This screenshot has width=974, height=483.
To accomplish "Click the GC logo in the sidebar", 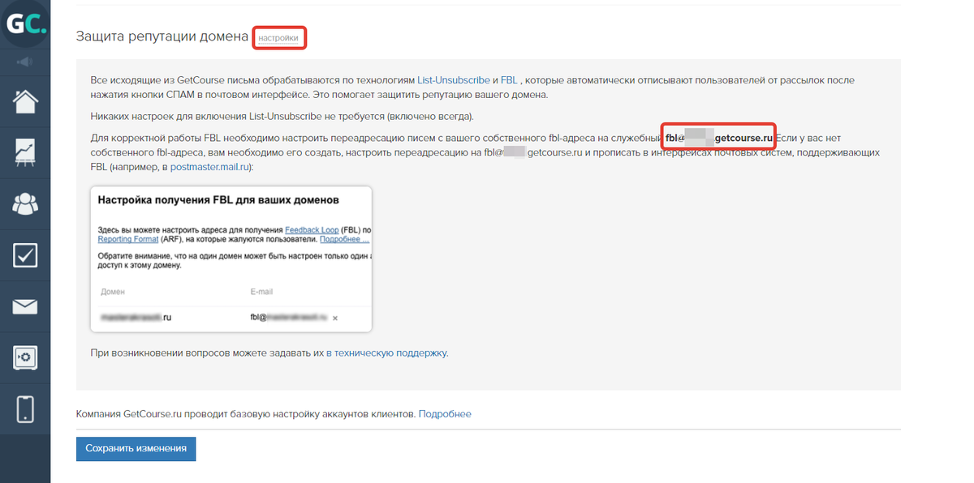I will (x=25, y=24).
